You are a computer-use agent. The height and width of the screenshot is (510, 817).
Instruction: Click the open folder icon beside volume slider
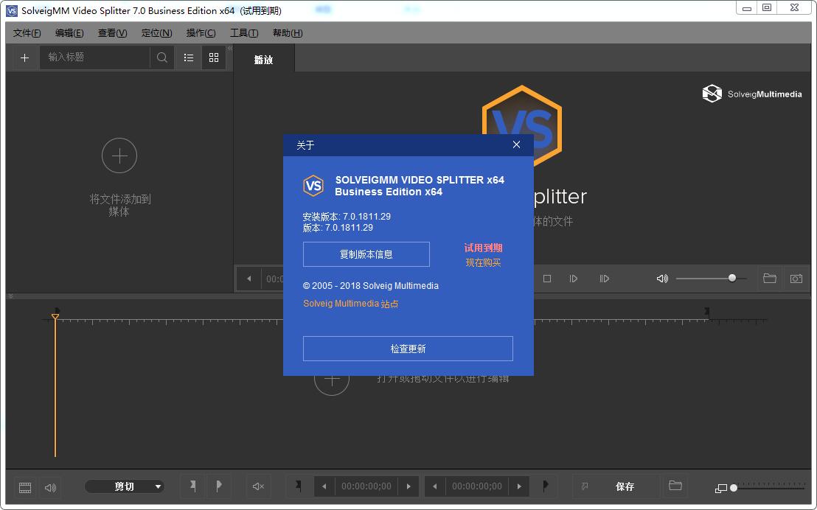(770, 279)
